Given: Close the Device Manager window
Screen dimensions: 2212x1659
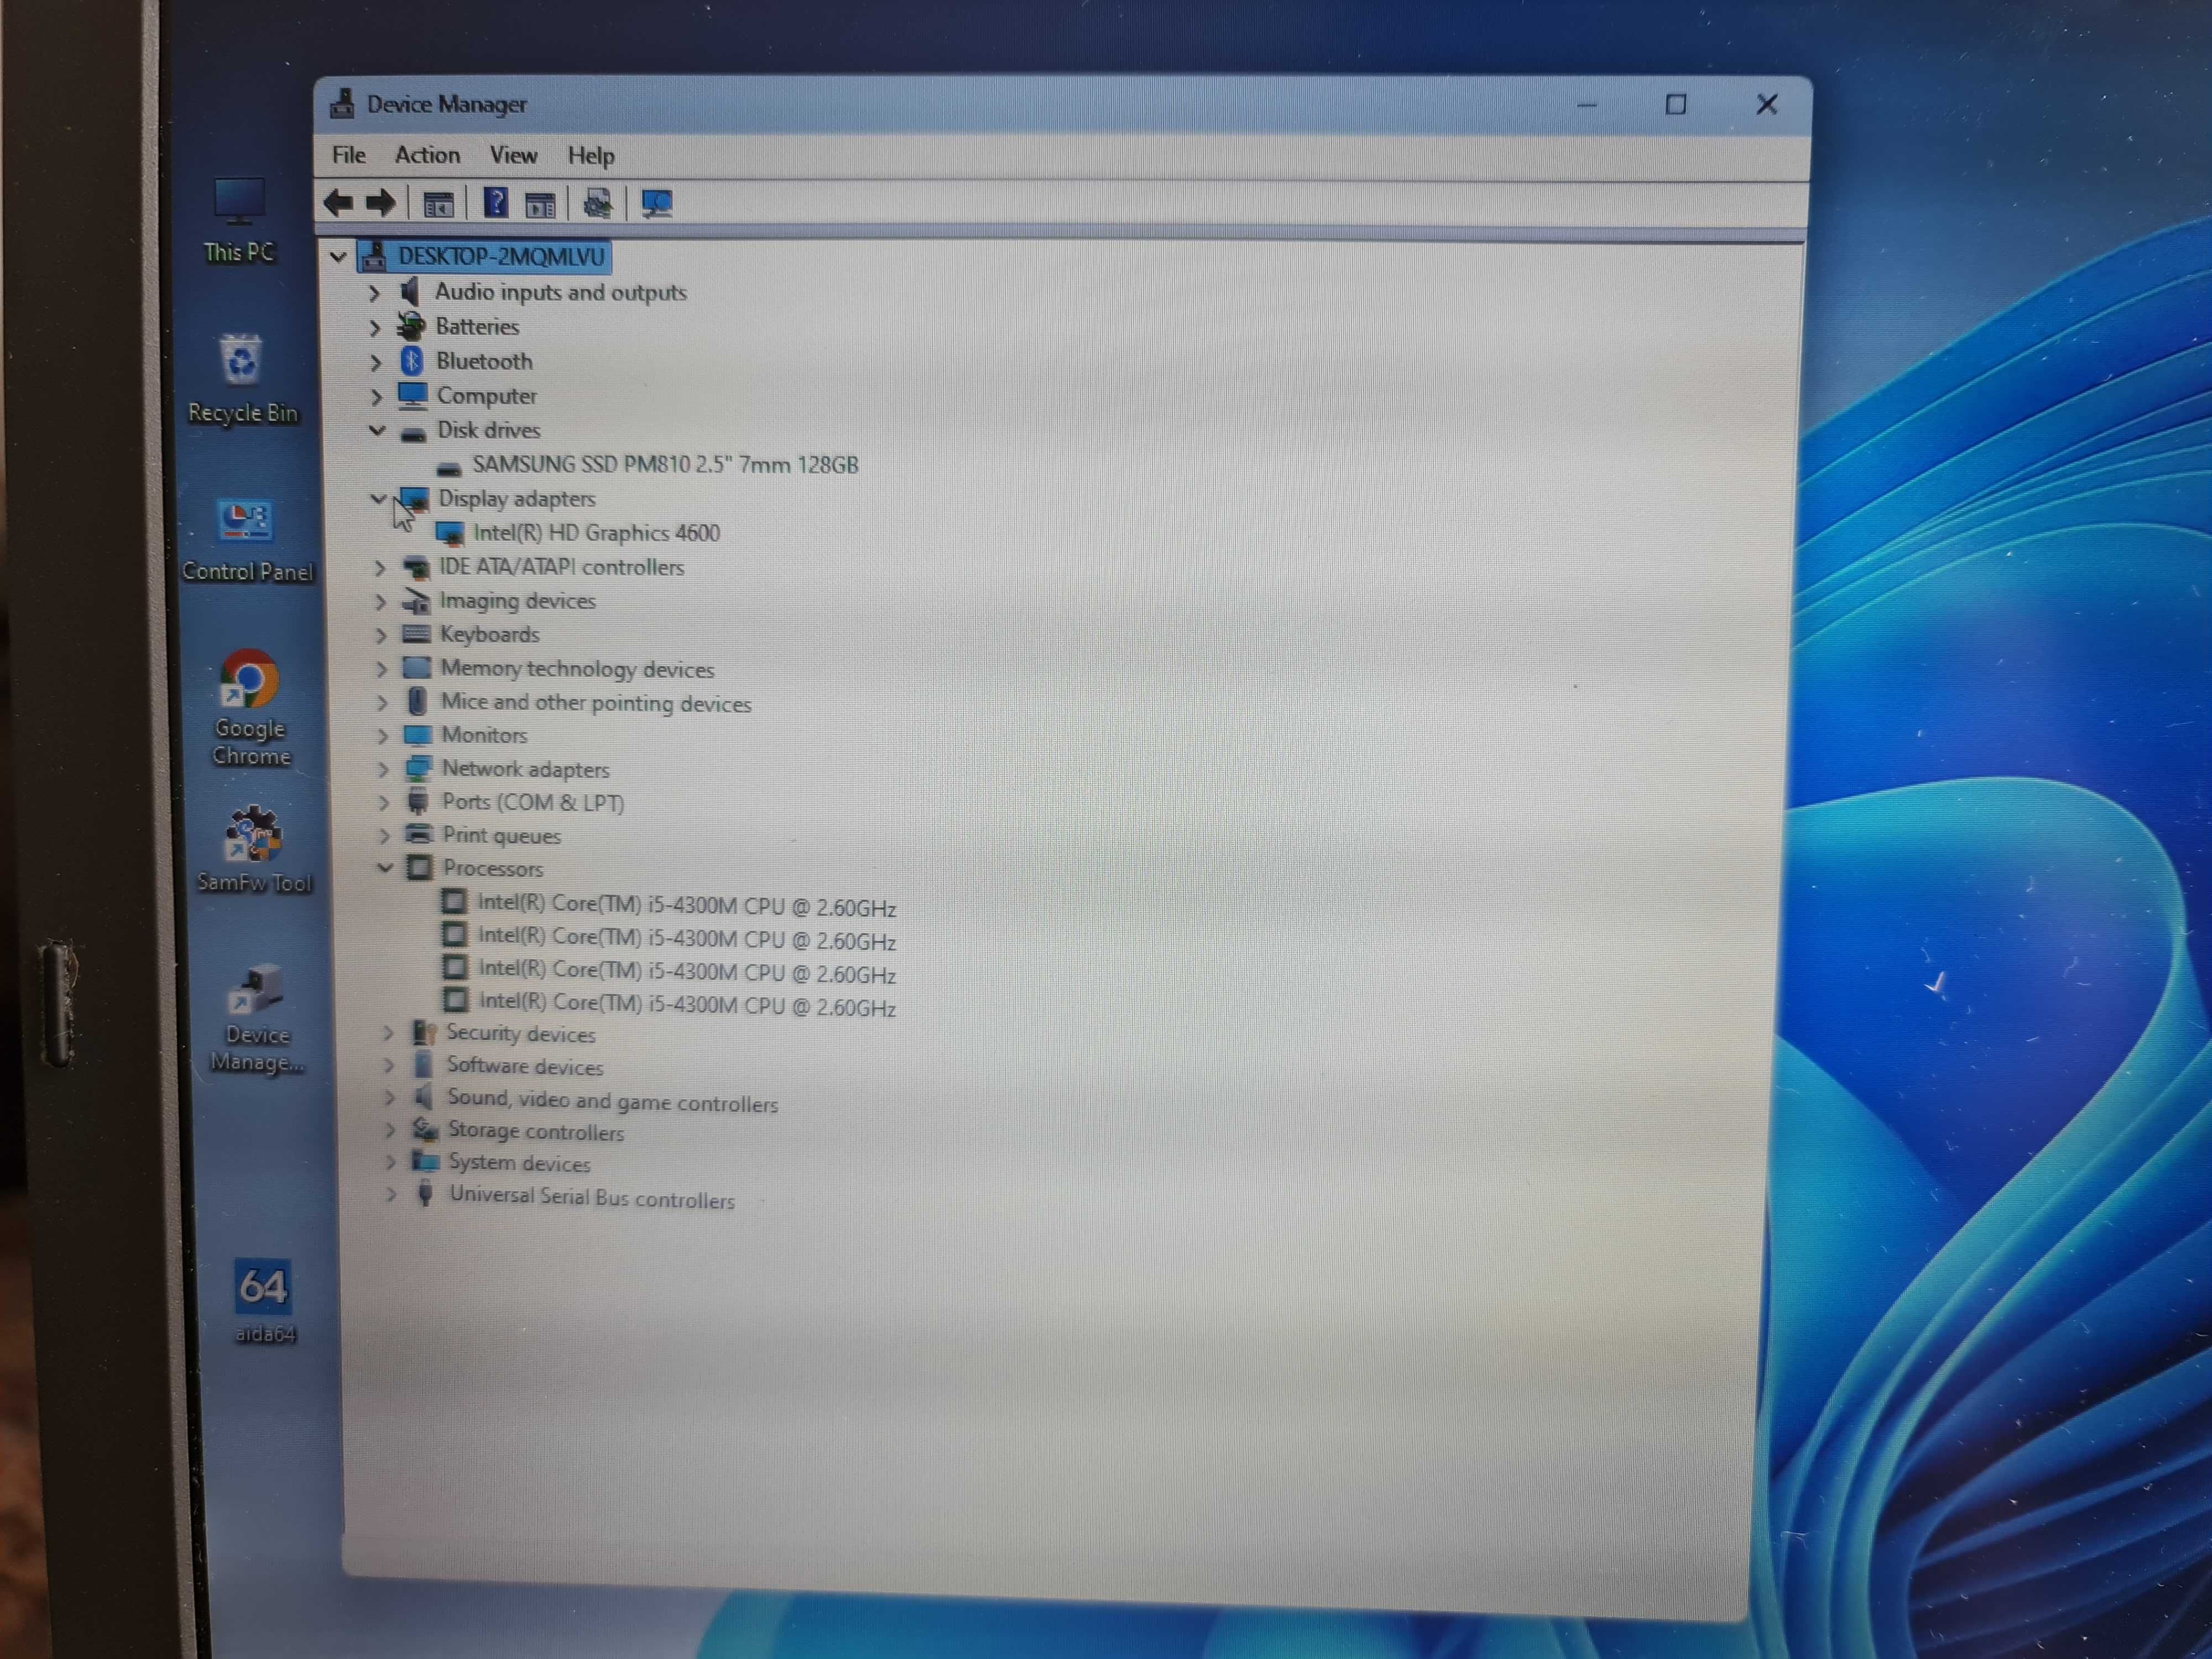Looking at the screenshot, I should tap(1766, 104).
